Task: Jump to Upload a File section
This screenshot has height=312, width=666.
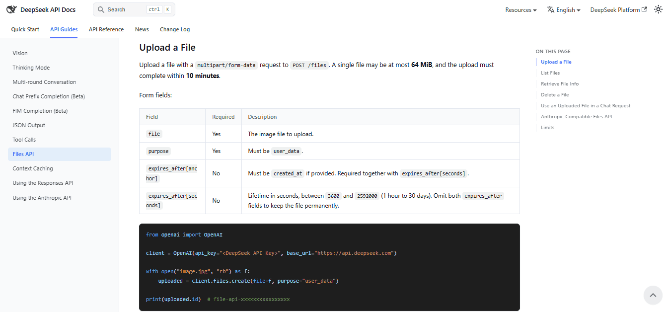Action: point(556,62)
